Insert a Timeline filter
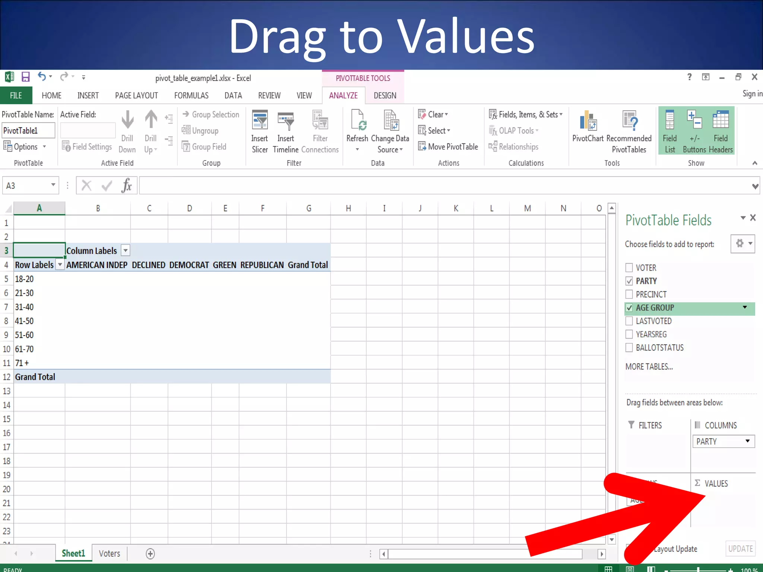Image resolution: width=763 pixels, height=572 pixels. click(x=286, y=132)
